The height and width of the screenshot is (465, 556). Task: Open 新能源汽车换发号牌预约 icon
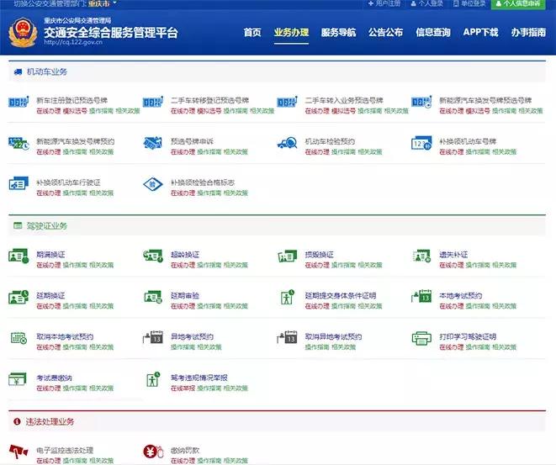click(19, 143)
